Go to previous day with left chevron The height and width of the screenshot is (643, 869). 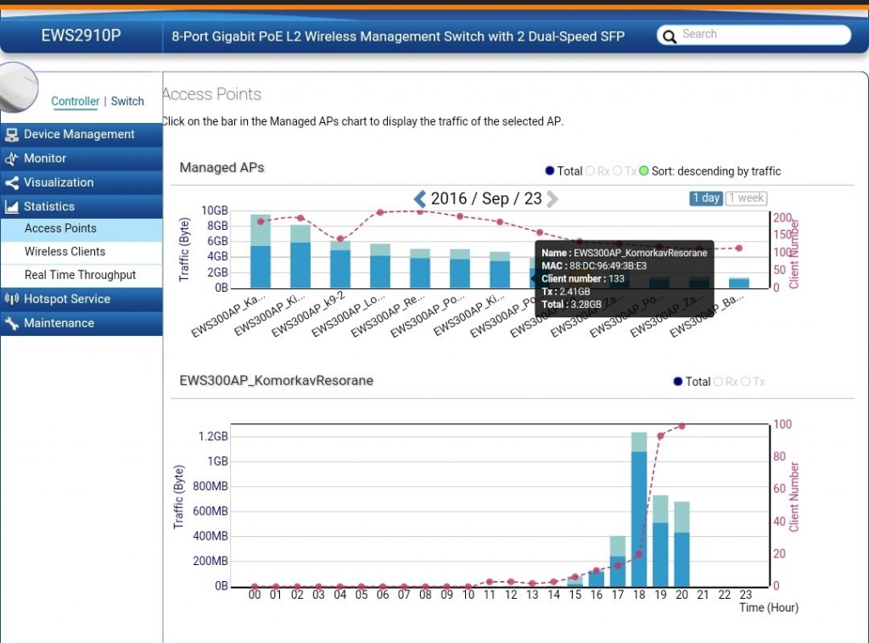pyautogui.click(x=419, y=198)
